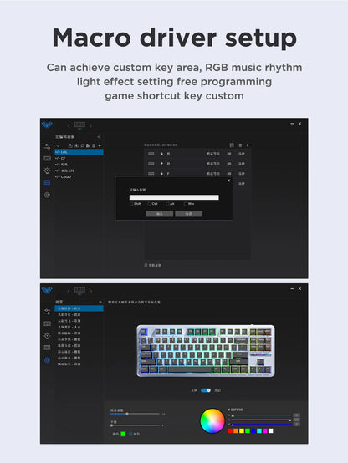This screenshot has height=463, width=348.
Task: Go to previous device in lighting window header
Action: tap(69, 291)
